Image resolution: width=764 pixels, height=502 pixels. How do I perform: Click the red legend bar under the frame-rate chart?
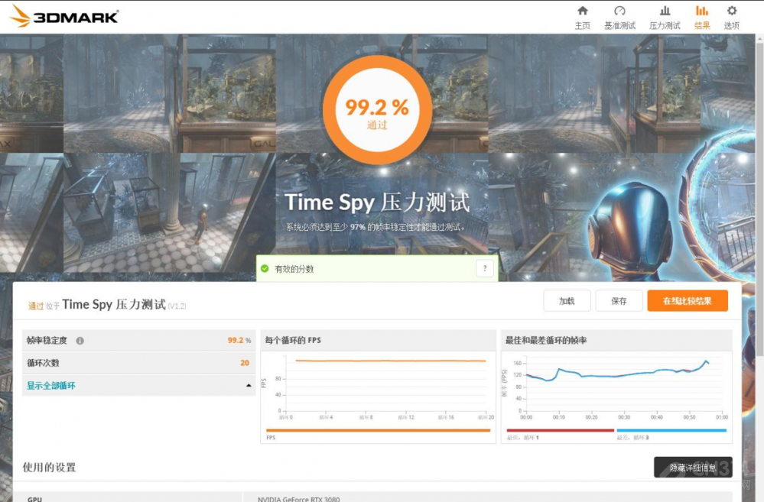(561, 430)
